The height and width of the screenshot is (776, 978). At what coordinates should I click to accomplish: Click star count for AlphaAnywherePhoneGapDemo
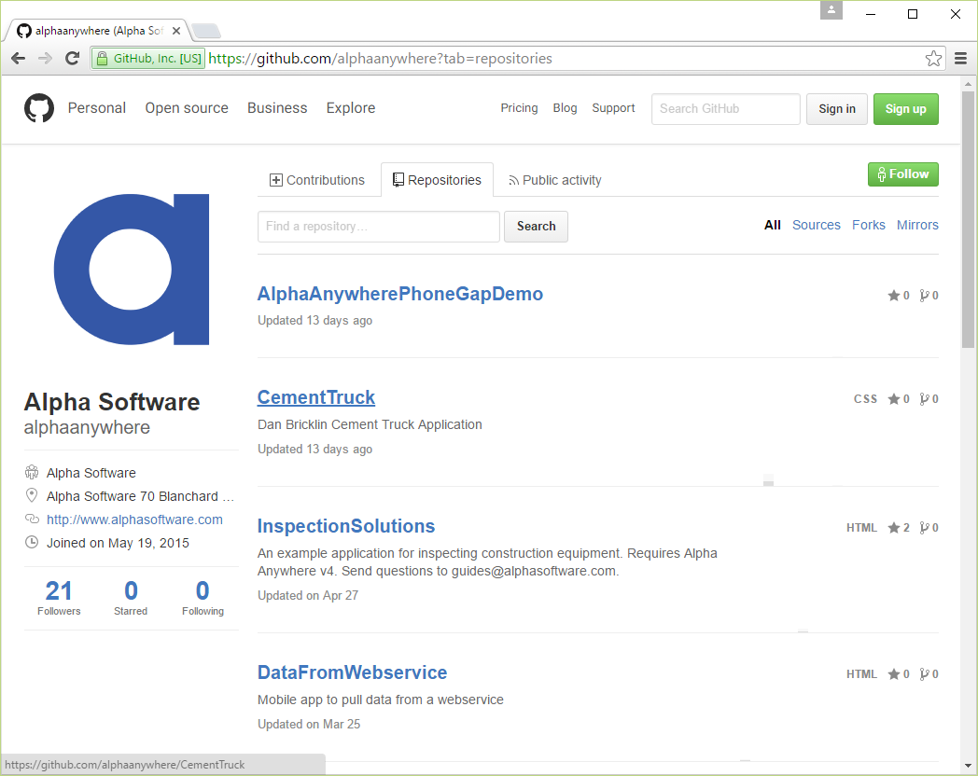[x=899, y=296]
